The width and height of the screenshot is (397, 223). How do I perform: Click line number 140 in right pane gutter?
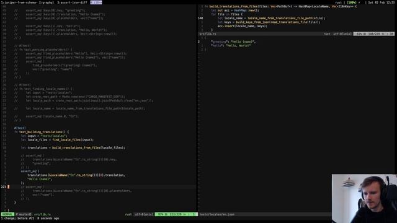coord(200,18)
